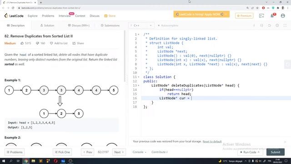Open the C++ language dropdown
The width and height of the screenshot is (291, 164).
(x=141, y=26)
